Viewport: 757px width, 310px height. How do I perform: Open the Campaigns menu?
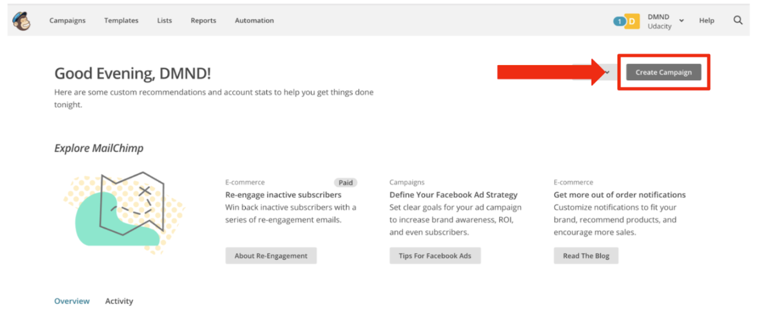68,21
